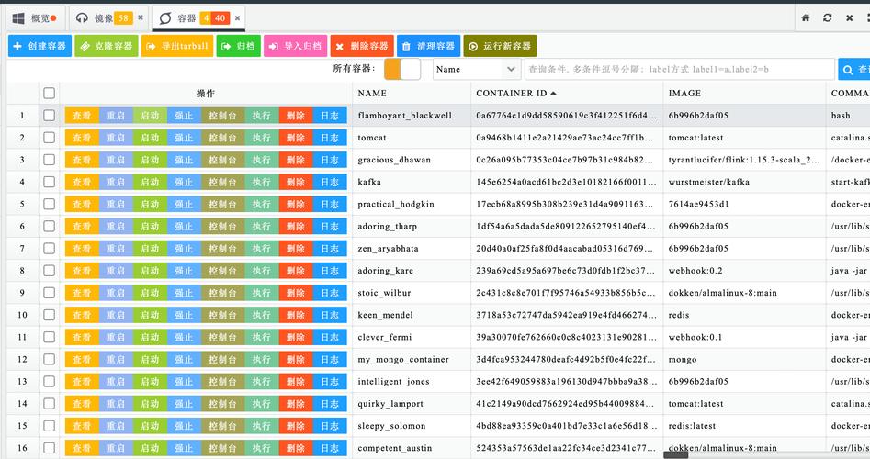Open the Name filter dropdown
The width and height of the screenshot is (870, 459).
476,69
